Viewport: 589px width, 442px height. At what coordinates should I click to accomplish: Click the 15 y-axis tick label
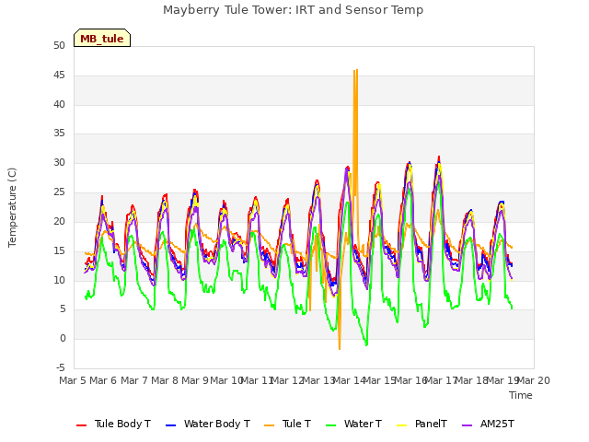click(x=59, y=251)
